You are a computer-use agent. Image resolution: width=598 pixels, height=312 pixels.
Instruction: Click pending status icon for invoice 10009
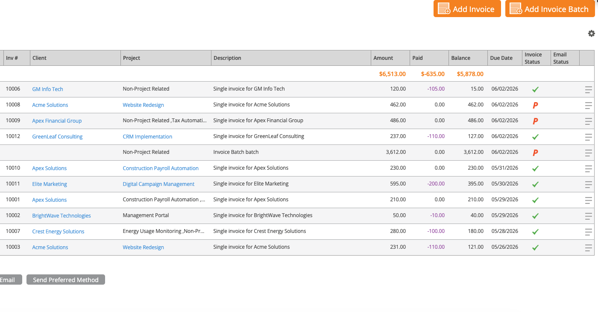pos(535,121)
